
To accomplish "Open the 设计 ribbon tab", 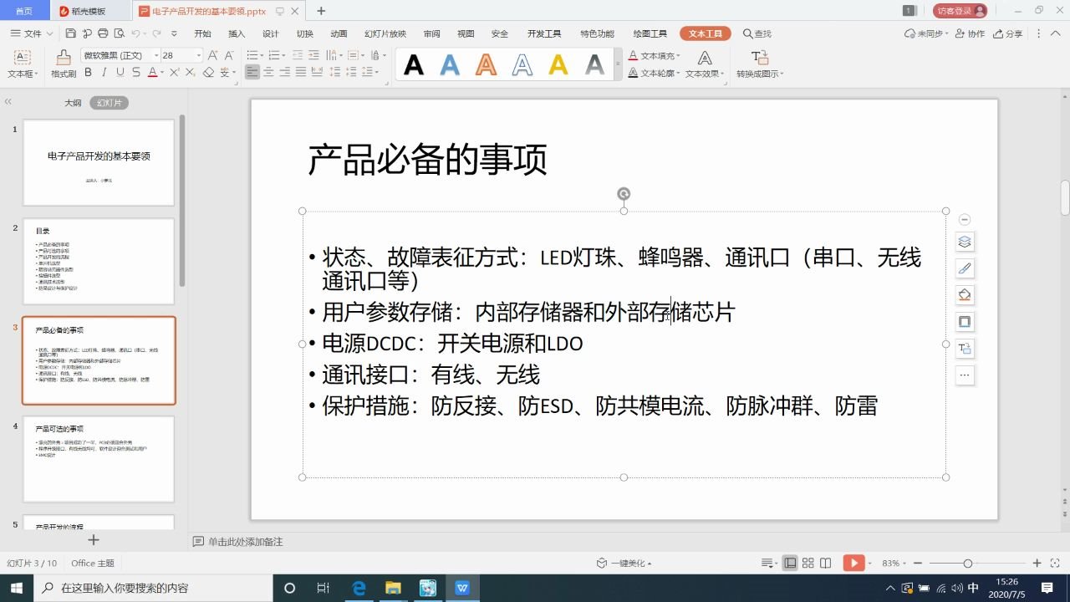I will (x=271, y=33).
